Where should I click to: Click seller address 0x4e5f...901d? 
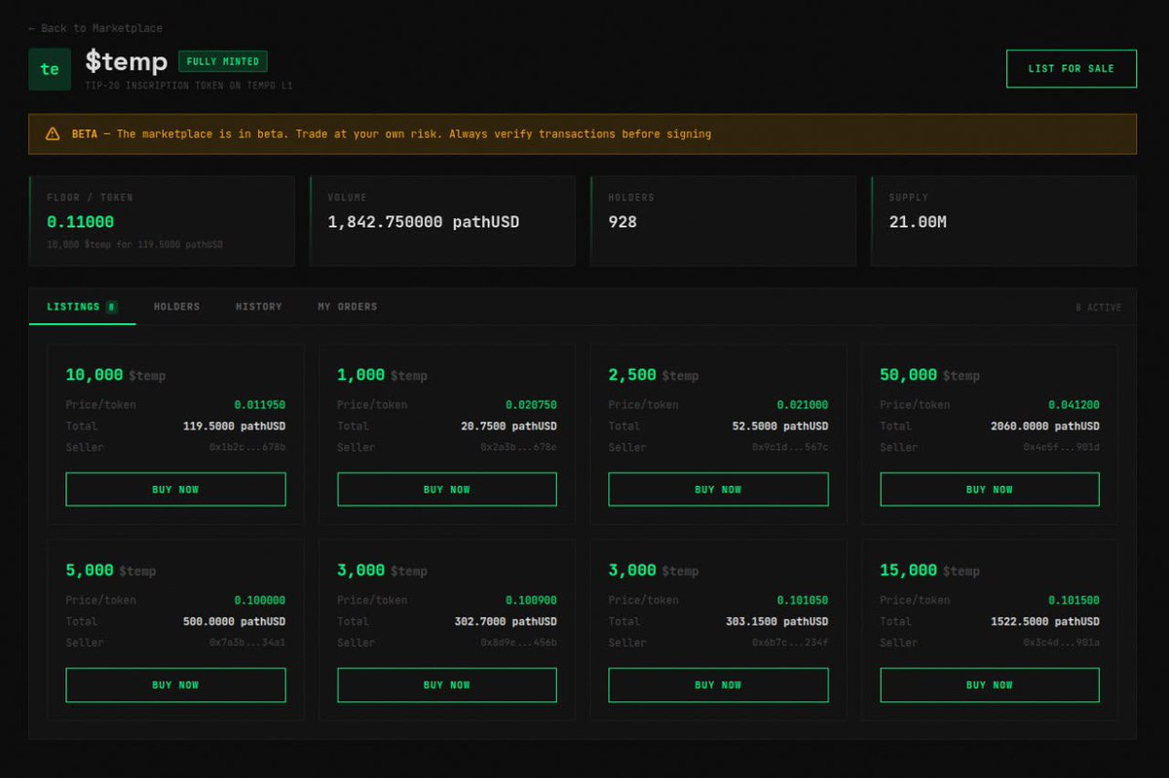click(x=1061, y=448)
